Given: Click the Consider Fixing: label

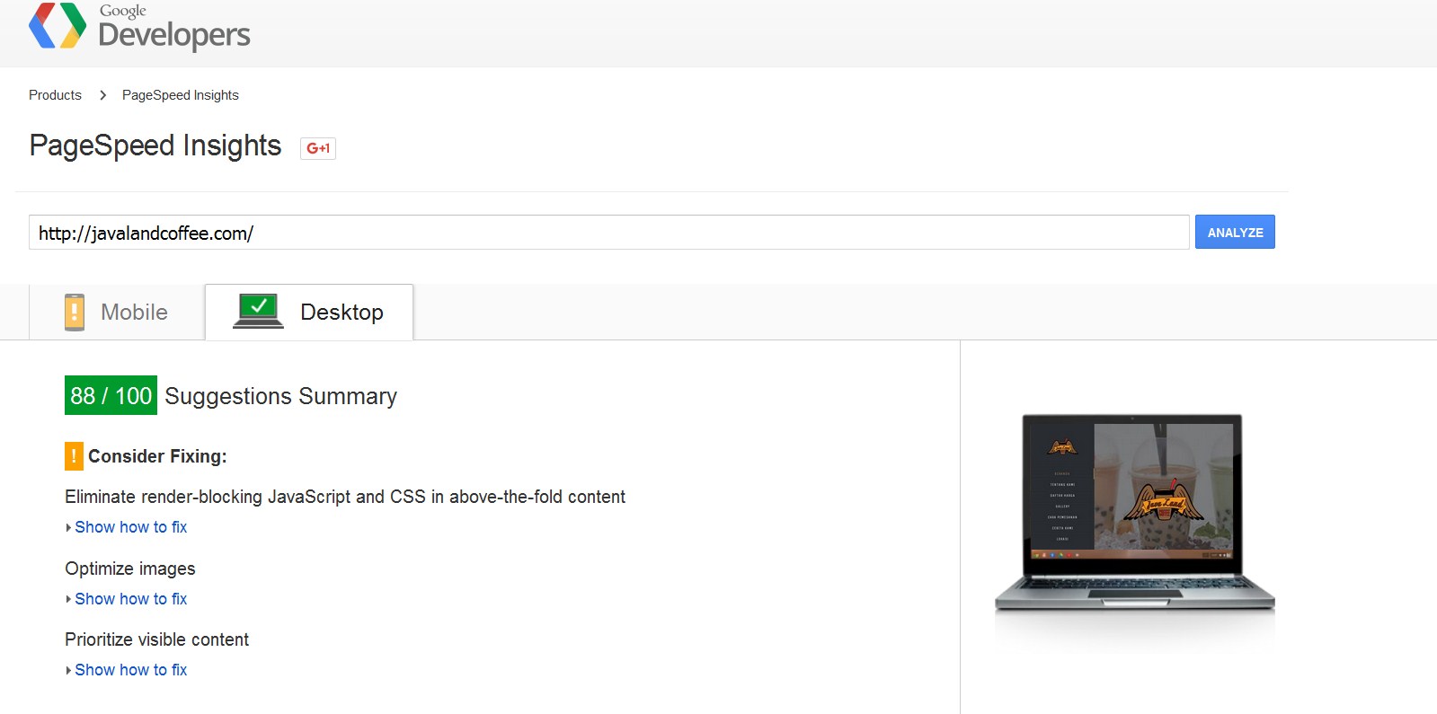Looking at the screenshot, I should click(x=157, y=456).
